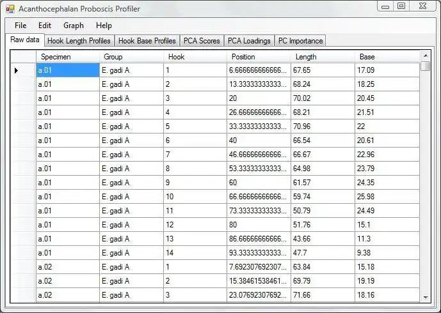441x313 pixels.
Task: Click the scrollbar up arrow
Action: [x=426, y=56]
